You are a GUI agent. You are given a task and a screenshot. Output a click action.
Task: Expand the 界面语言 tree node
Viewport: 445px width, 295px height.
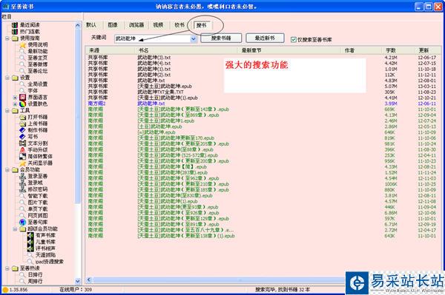point(15,98)
